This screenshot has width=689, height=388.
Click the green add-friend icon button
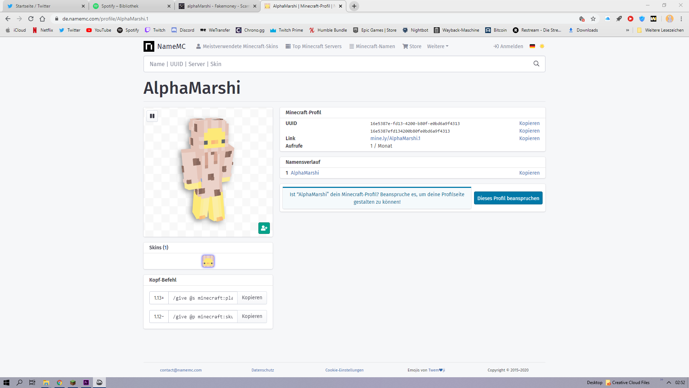[x=264, y=228]
